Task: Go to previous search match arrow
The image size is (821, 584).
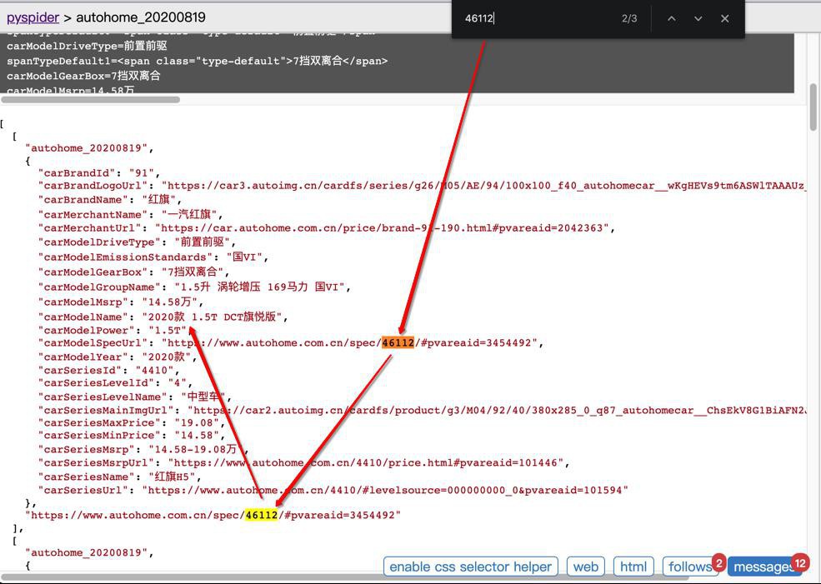Action: (671, 18)
